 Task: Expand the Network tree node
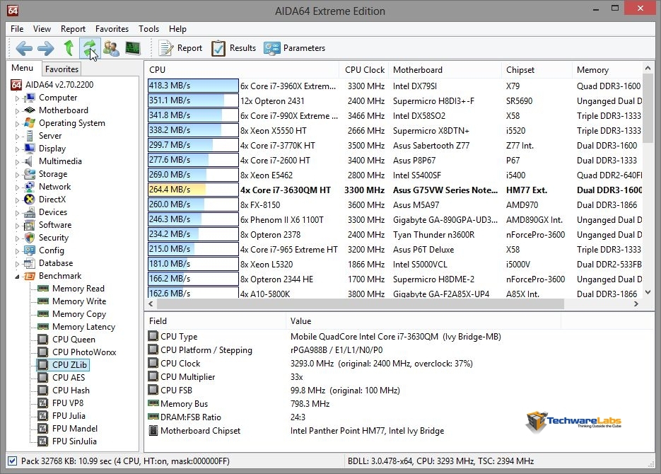tap(17, 187)
